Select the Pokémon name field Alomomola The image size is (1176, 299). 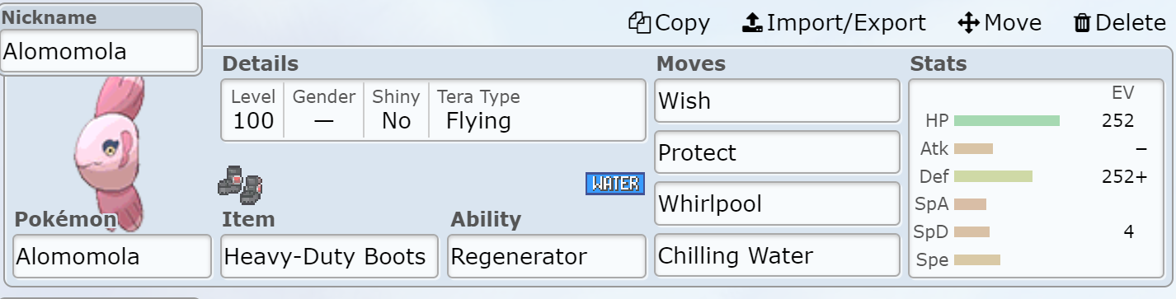pos(112,256)
